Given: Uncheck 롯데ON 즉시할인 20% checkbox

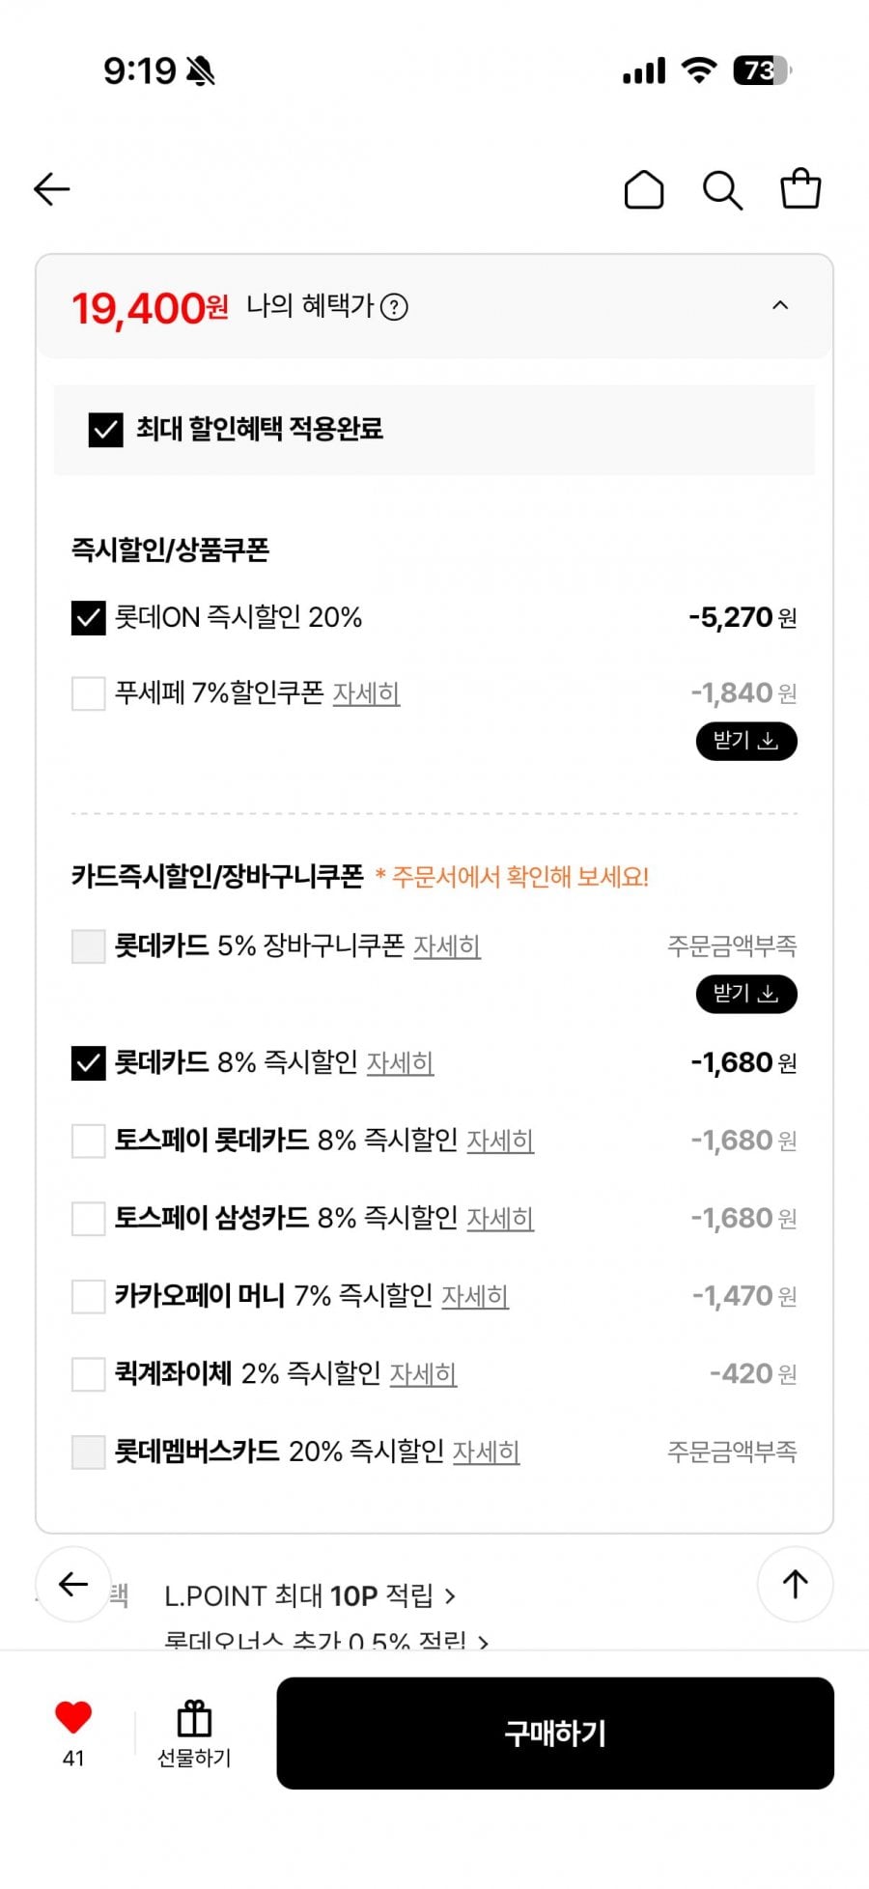Looking at the screenshot, I should click(x=89, y=617).
